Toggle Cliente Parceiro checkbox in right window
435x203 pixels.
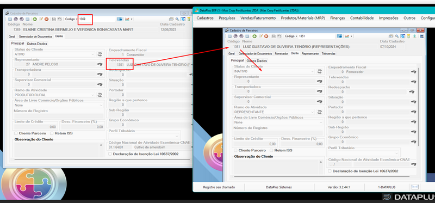coord(235,150)
